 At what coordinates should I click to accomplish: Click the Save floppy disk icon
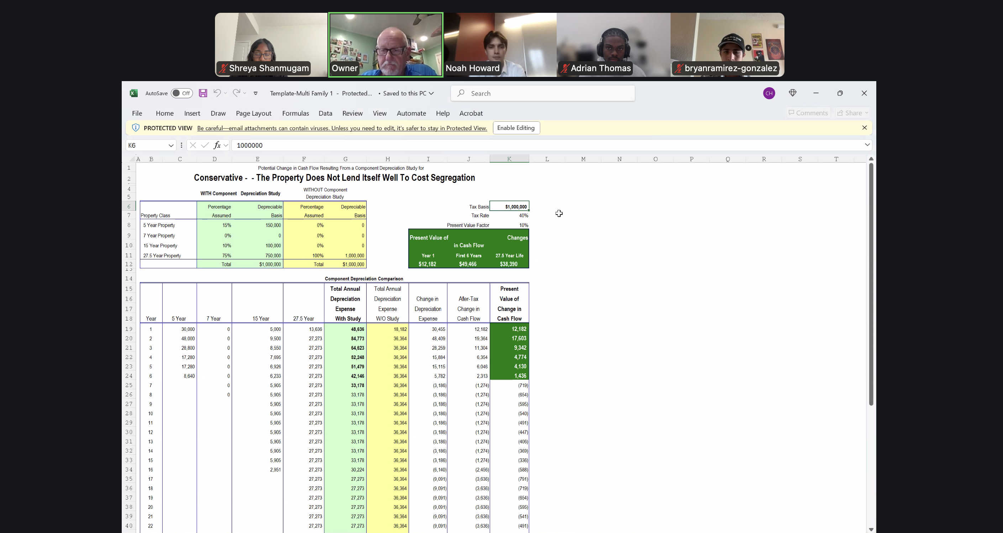tap(203, 94)
